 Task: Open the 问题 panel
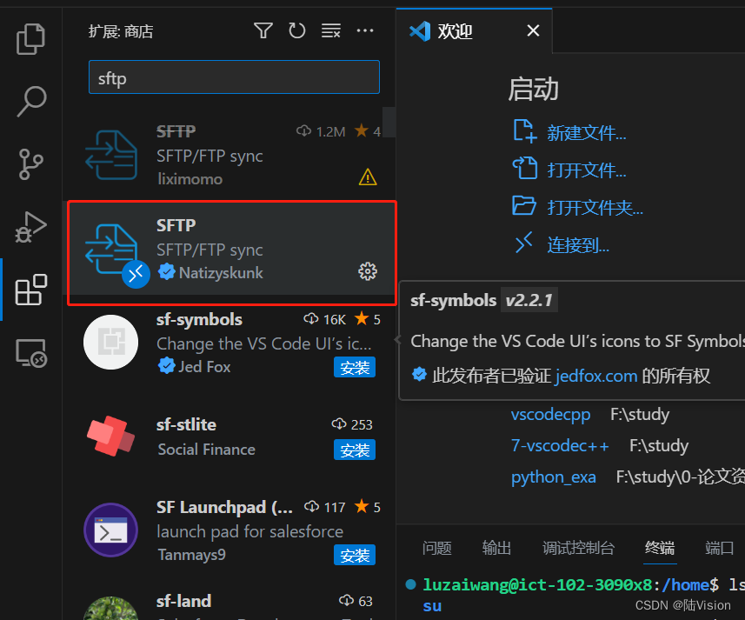coord(437,548)
